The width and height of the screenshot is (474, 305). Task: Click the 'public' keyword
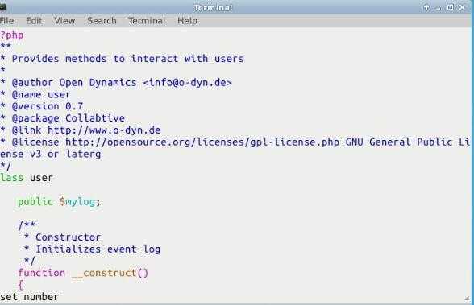(x=35, y=201)
